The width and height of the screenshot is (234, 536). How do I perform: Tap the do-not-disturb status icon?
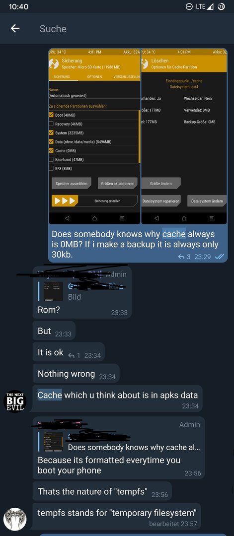[189, 6]
